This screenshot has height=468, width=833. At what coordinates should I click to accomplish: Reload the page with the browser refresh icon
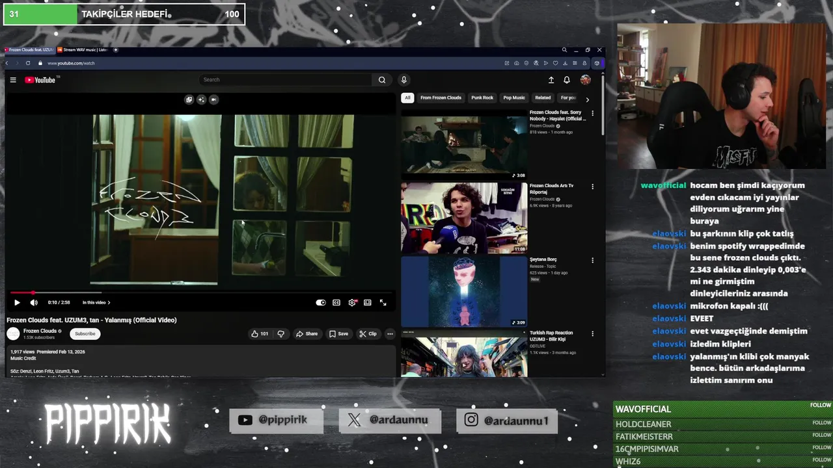[28, 63]
